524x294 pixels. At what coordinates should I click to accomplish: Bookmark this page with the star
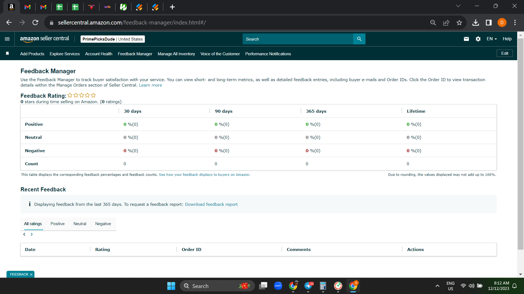(x=459, y=23)
